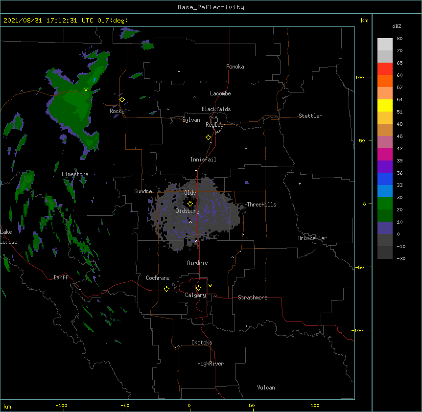This screenshot has width=422, height=412.
Task: Click the Vulcan town label
Action: point(266,388)
